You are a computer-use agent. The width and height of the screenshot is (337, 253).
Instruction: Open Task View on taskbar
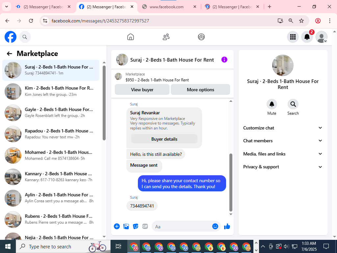(x=118, y=246)
